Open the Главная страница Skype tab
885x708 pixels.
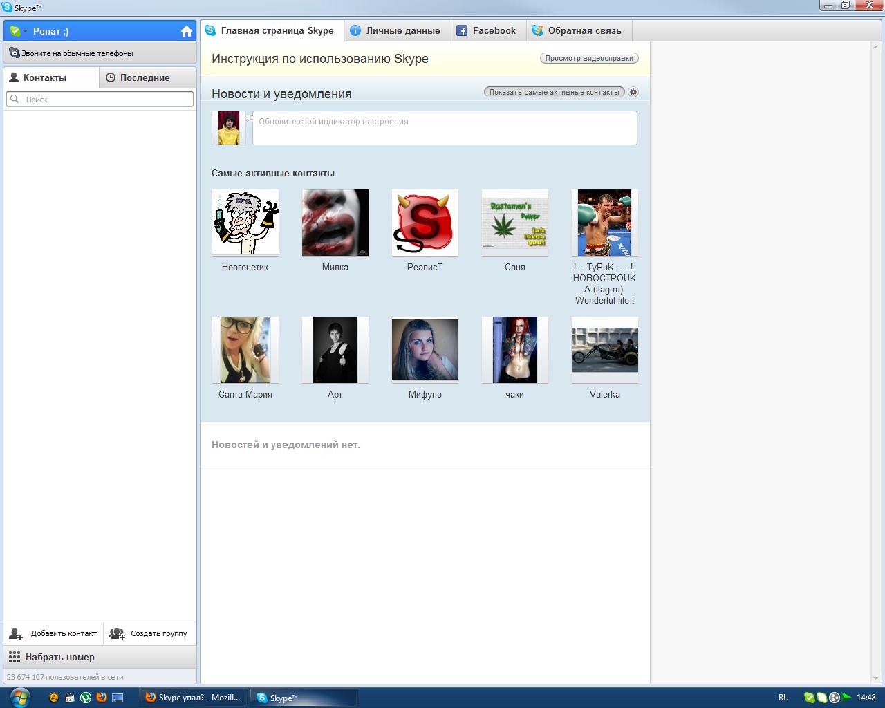click(x=272, y=31)
